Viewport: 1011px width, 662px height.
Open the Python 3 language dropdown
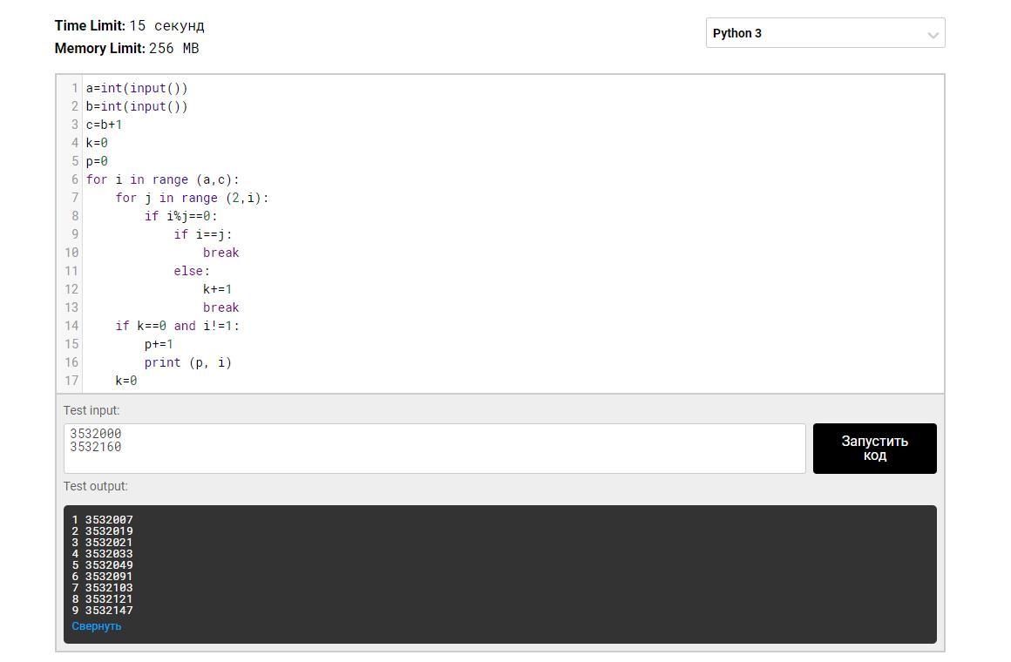[x=825, y=33]
